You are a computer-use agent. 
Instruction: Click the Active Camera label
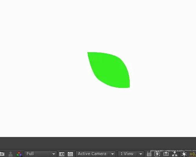coord(92,153)
